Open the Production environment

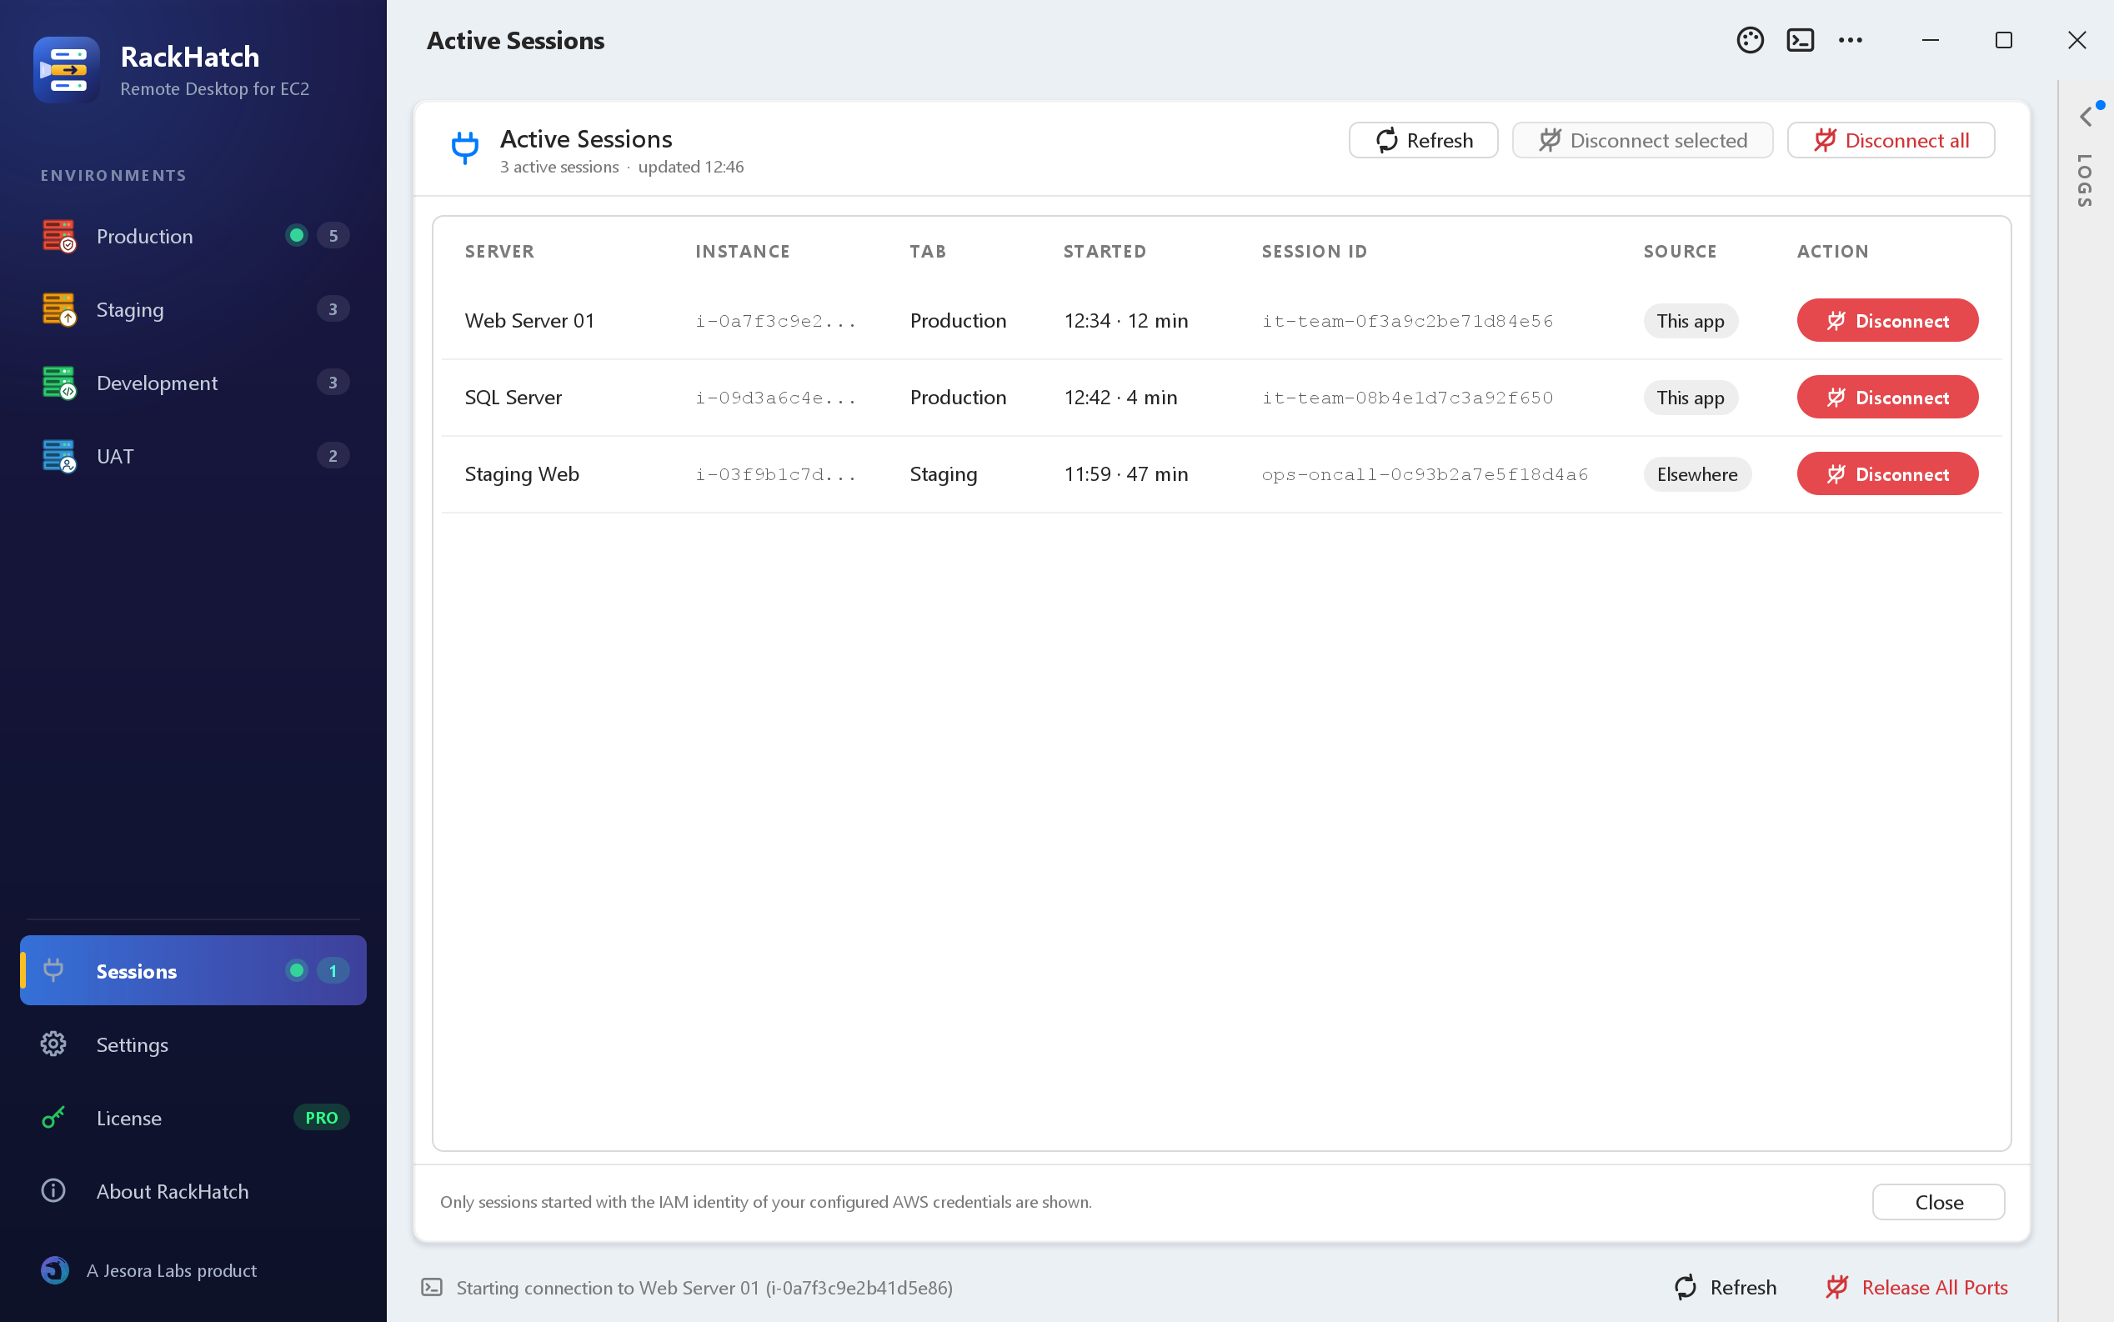pyautogui.click(x=193, y=235)
